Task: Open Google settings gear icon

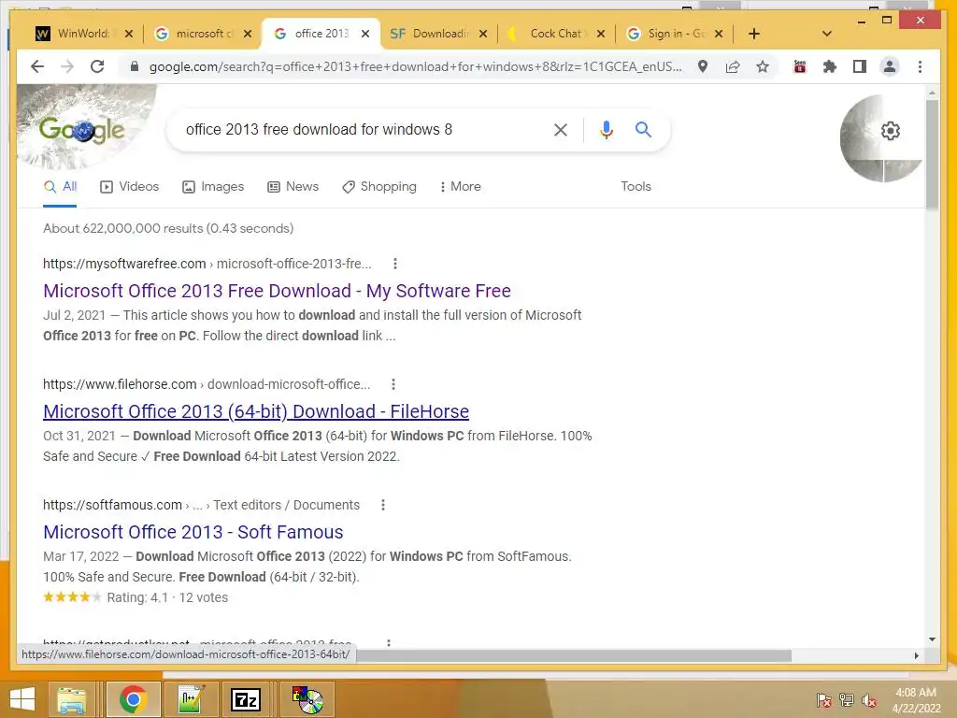Action: [x=891, y=131]
